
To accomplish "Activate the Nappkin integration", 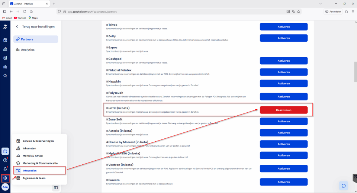I will (284, 84).
